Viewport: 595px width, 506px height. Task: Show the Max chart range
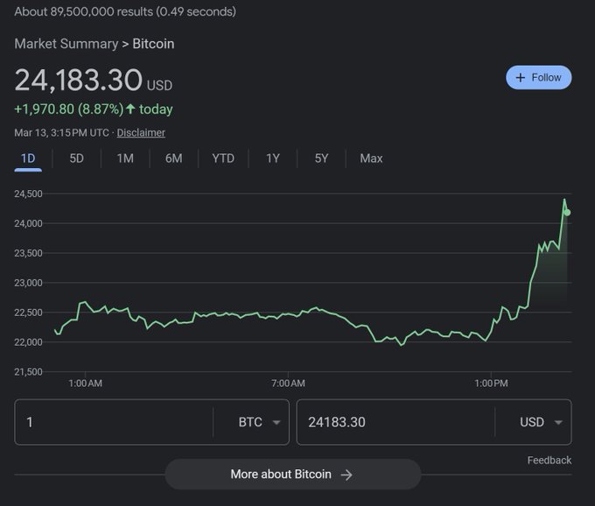click(x=371, y=158)
